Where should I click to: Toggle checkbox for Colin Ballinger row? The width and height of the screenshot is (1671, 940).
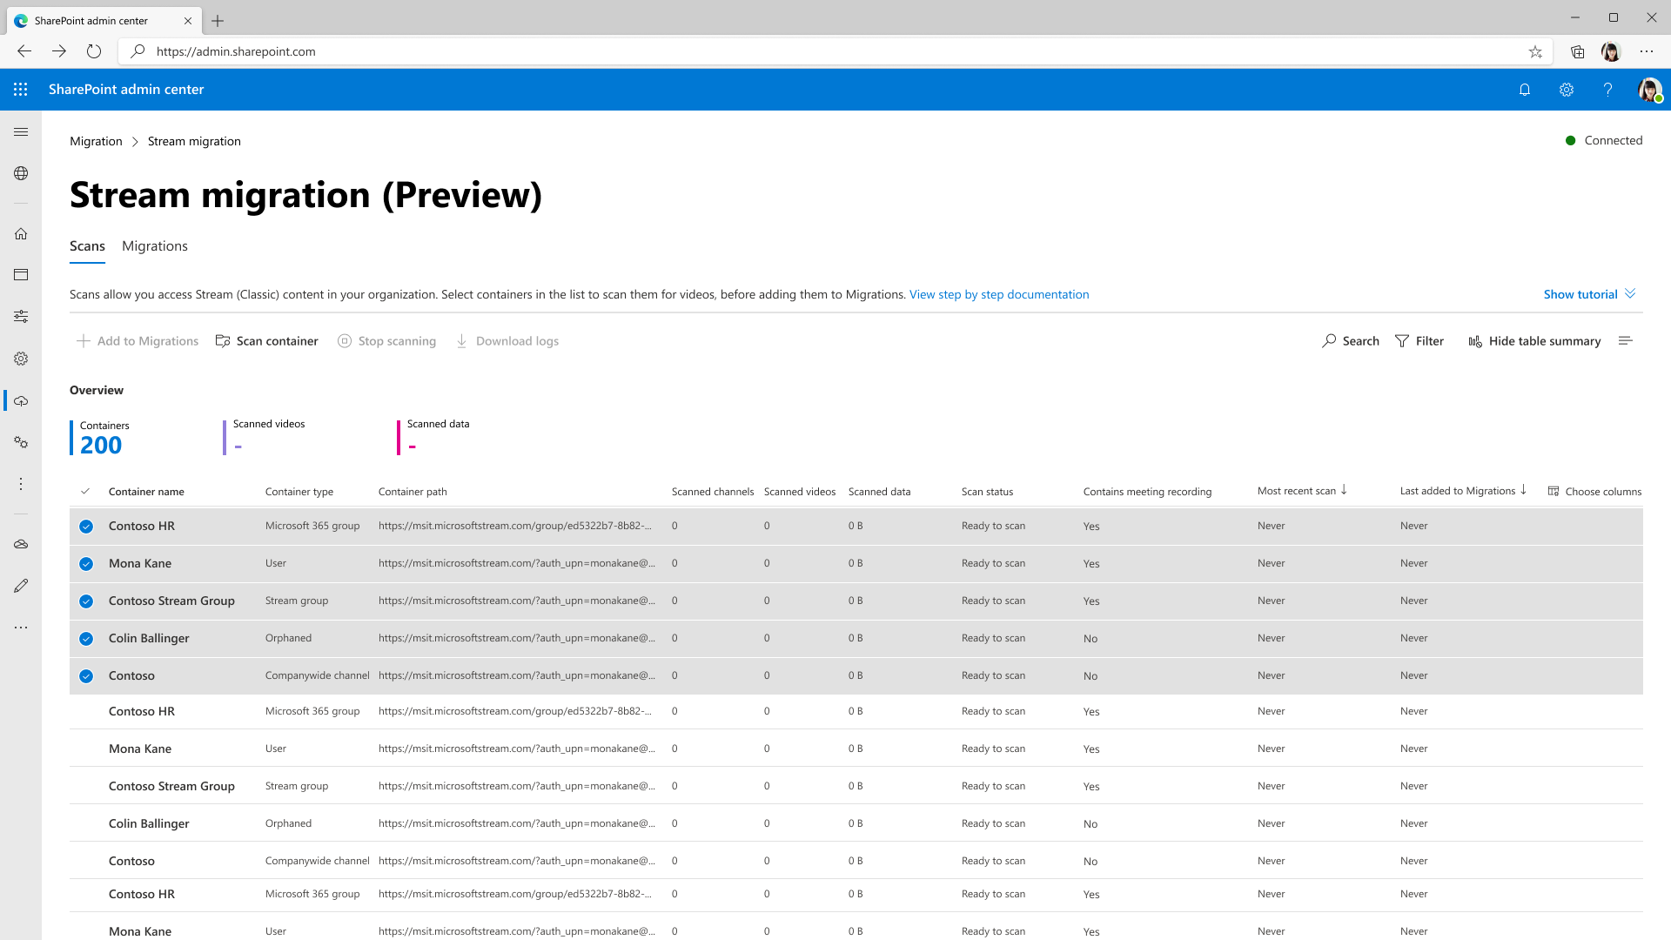click(86, 638)
